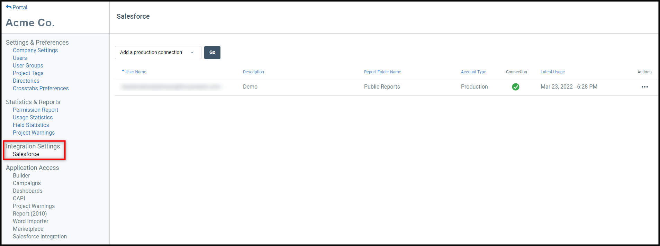Open Directories
The height and width of the screenshot is (246, 660).
(26, 81)
